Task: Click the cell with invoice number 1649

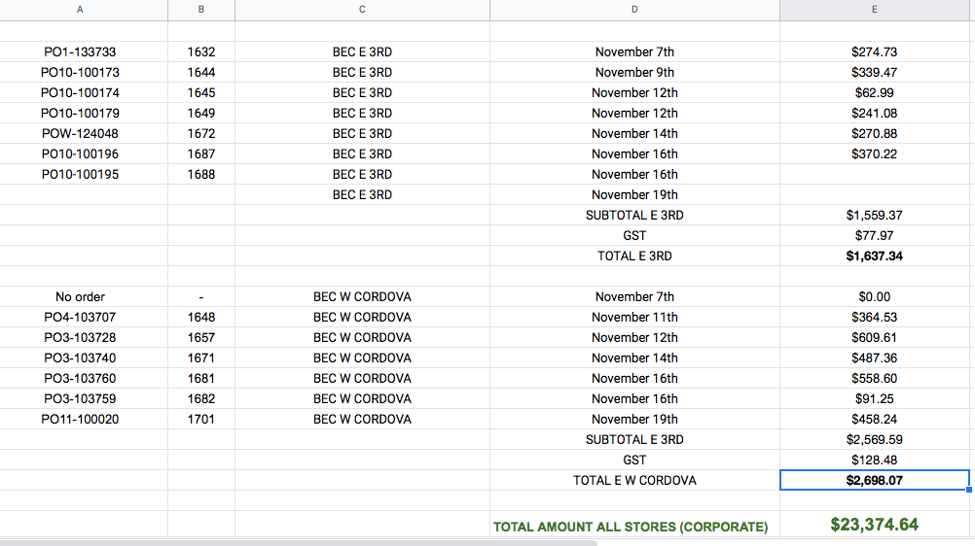Action: pos(200,114)
